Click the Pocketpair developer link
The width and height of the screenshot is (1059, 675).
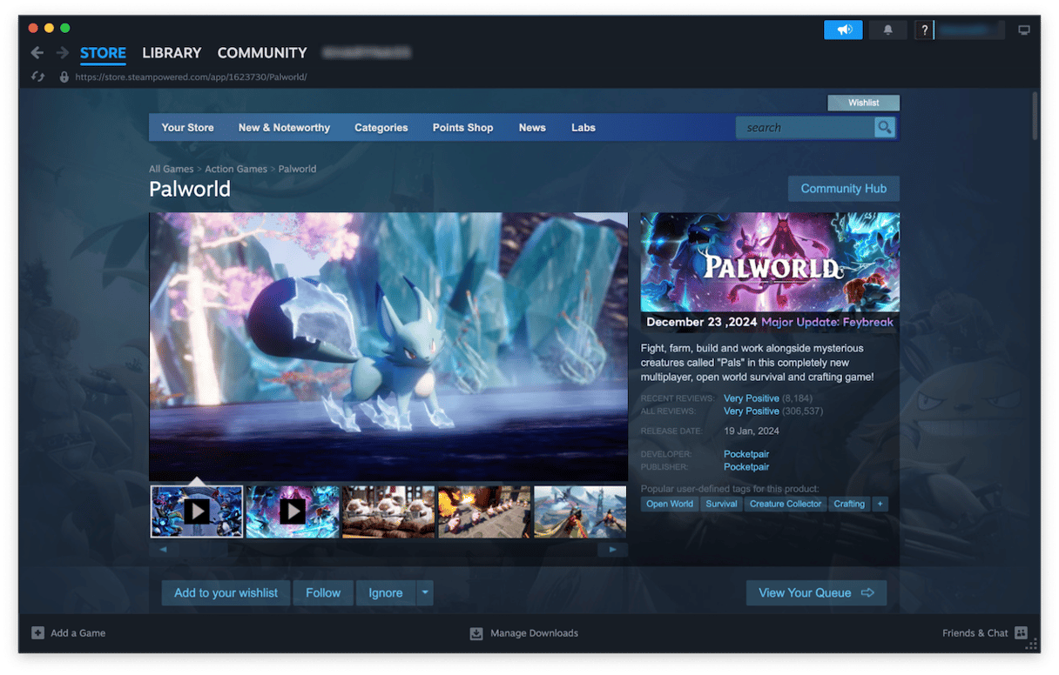pyautogui.click(x=745, y=454)
